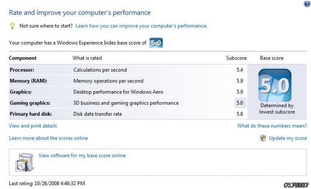Click the software box and disc icon
Viewport: 311px width, 189px height.
pos(24,162)
